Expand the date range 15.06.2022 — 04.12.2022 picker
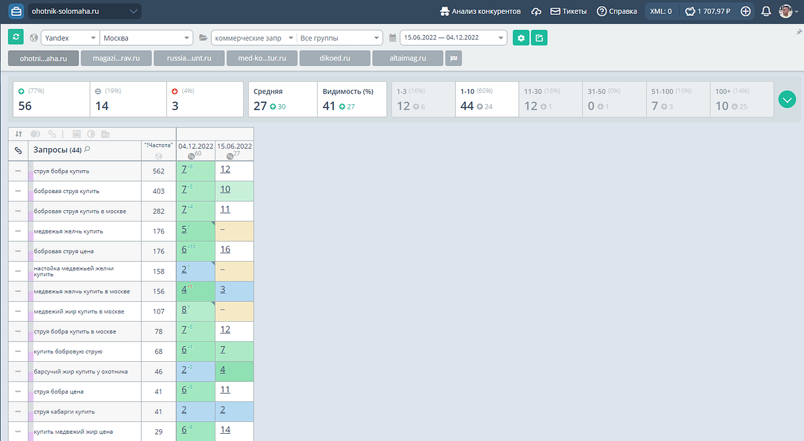This screenshot has width=804, height=441. (x=454, y=38)
